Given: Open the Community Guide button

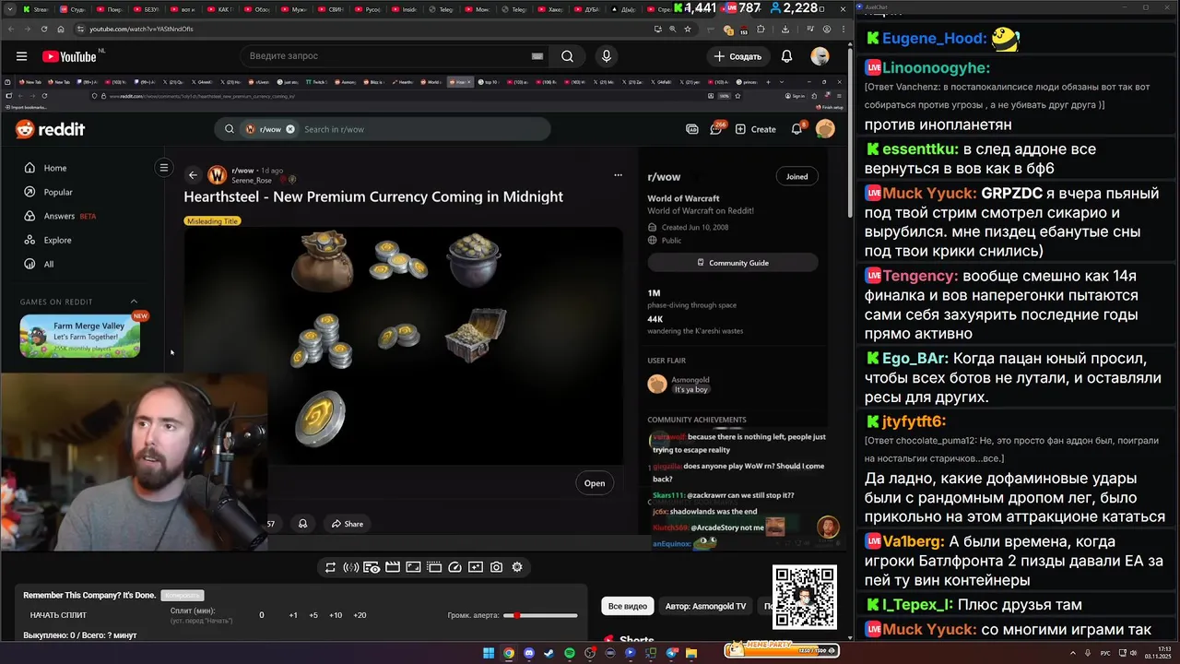Looking at the screenshot, I should [x=733, y=263].
